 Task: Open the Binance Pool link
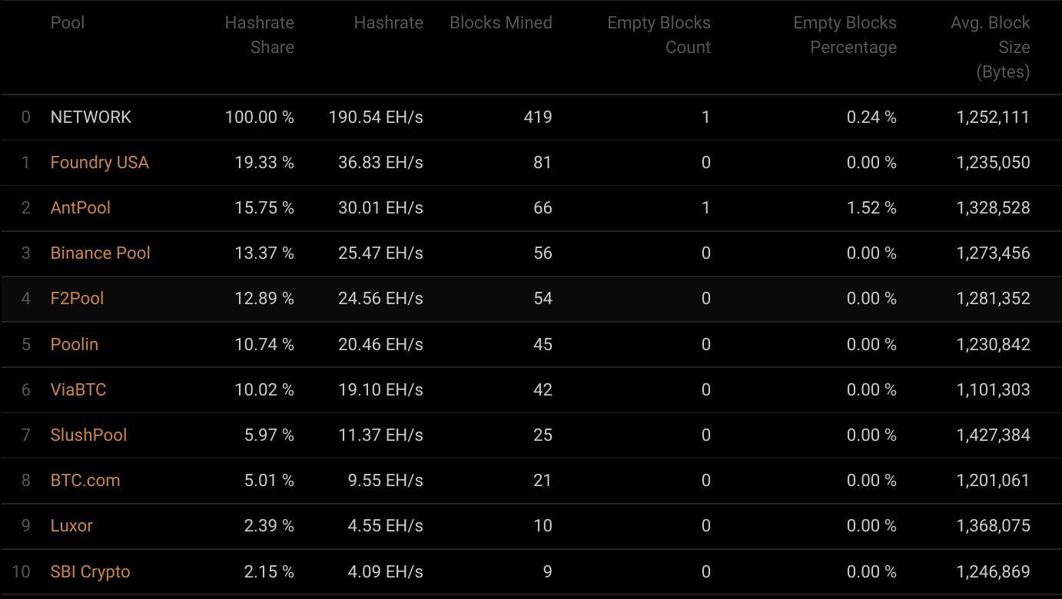(100, 253)
